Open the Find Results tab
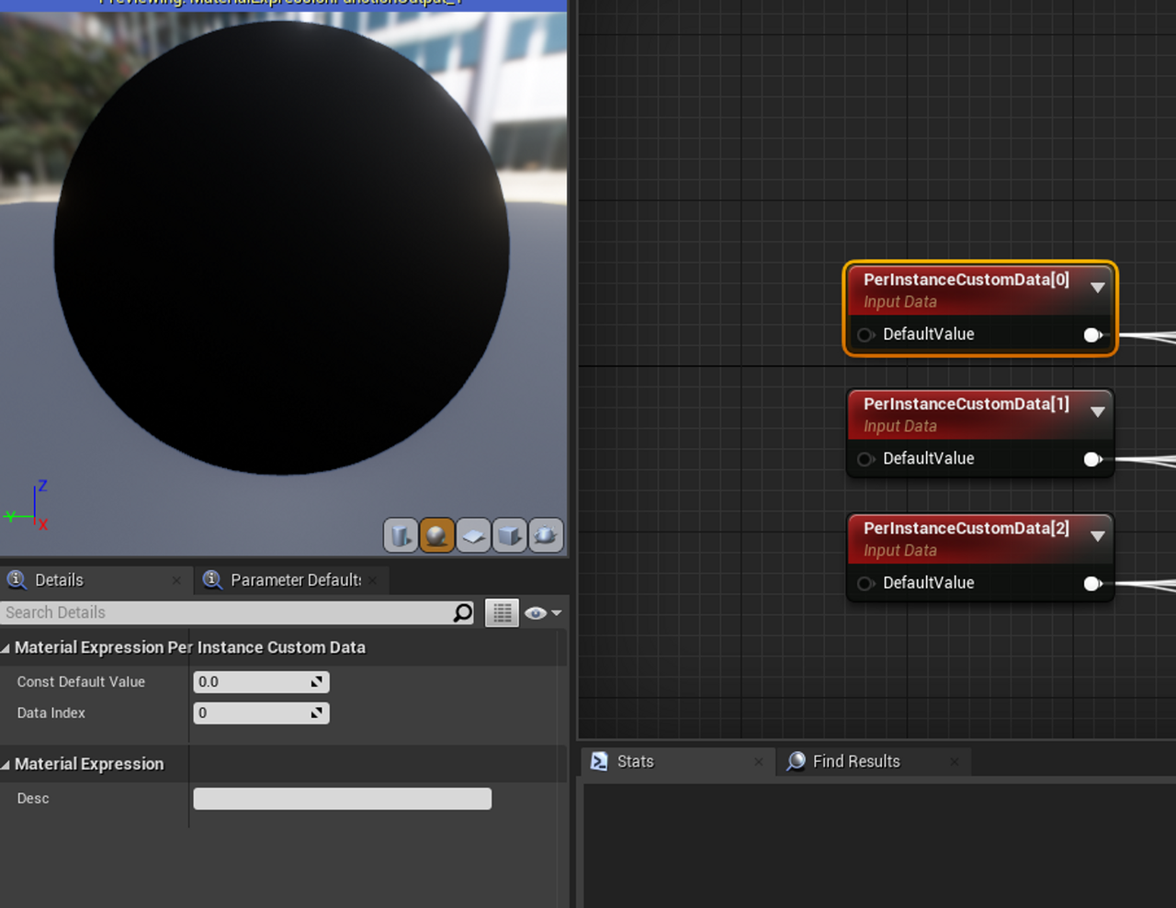 (855, 761)
